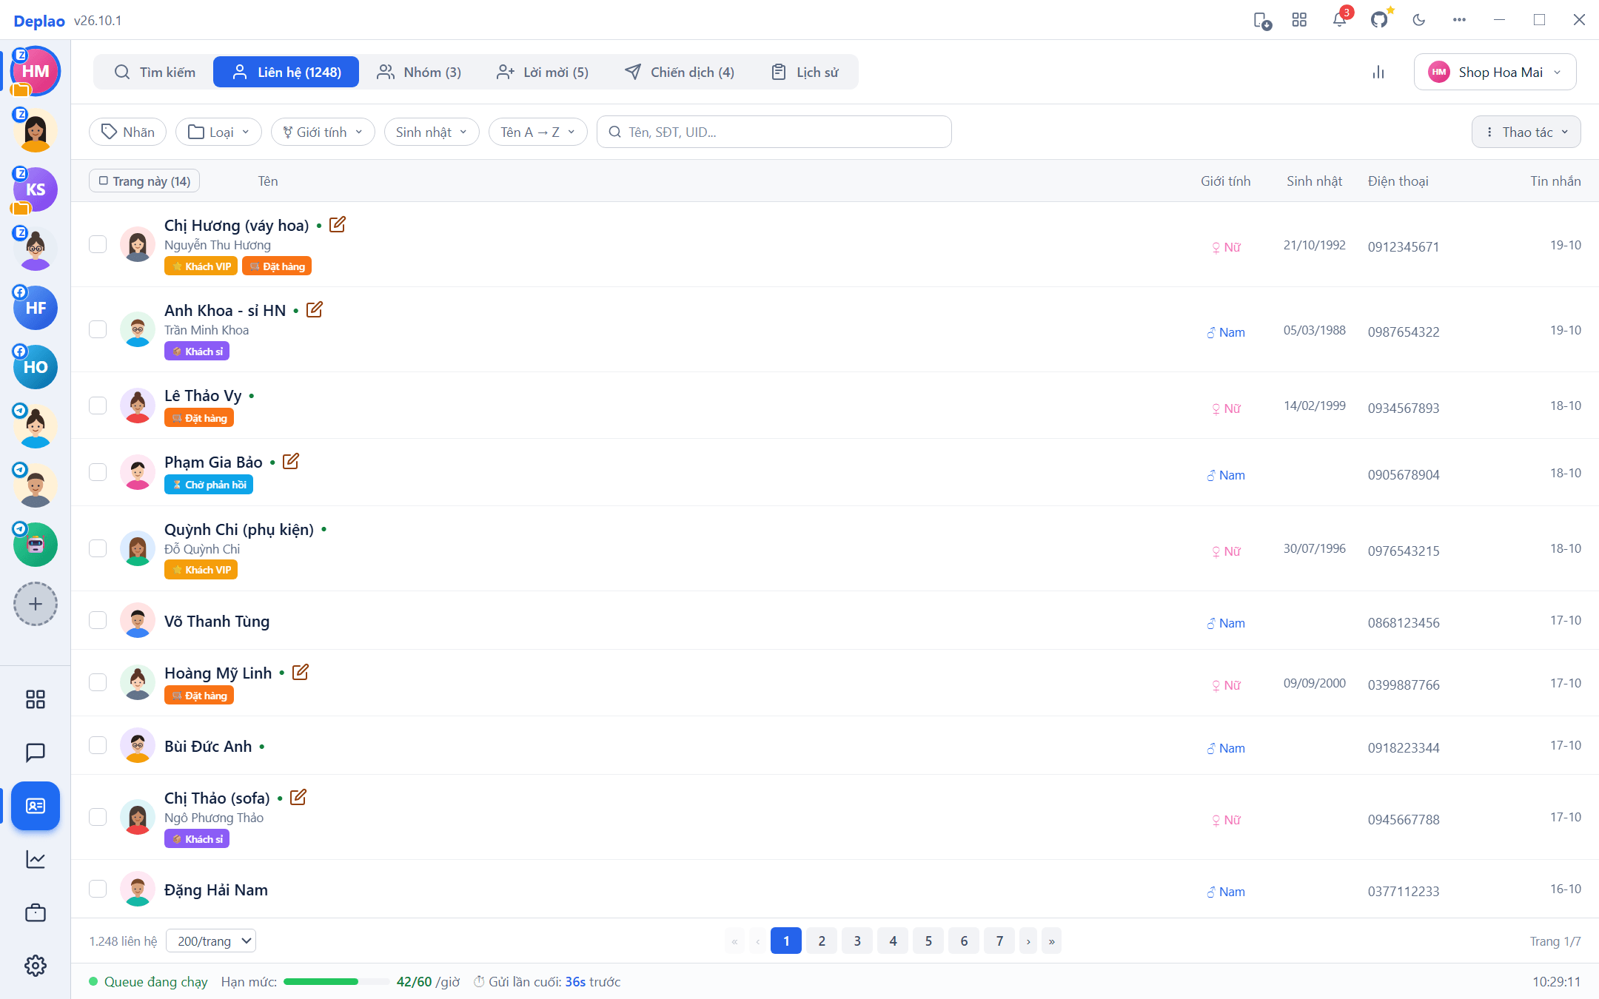The height and width of the screenshot is (999, 1599).
Task: Tick checkbox for Võ Thanh Tùng
Action: point(98,620)
